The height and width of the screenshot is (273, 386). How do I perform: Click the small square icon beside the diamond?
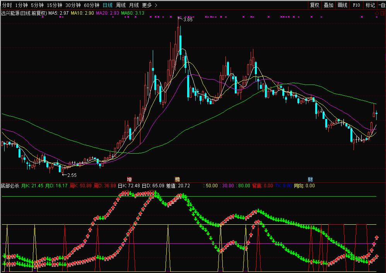(x=382, y=14)
